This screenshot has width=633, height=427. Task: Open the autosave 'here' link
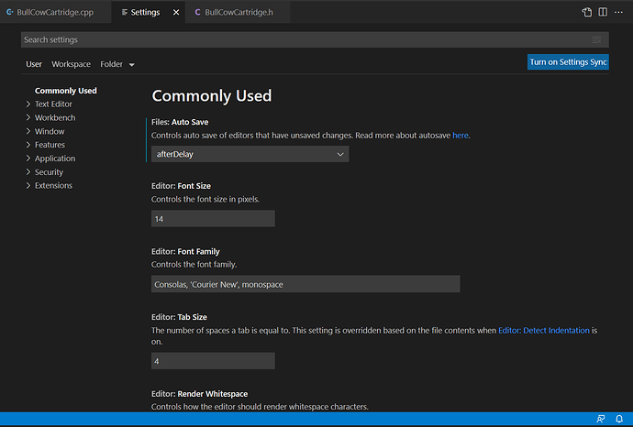(461, 136)
